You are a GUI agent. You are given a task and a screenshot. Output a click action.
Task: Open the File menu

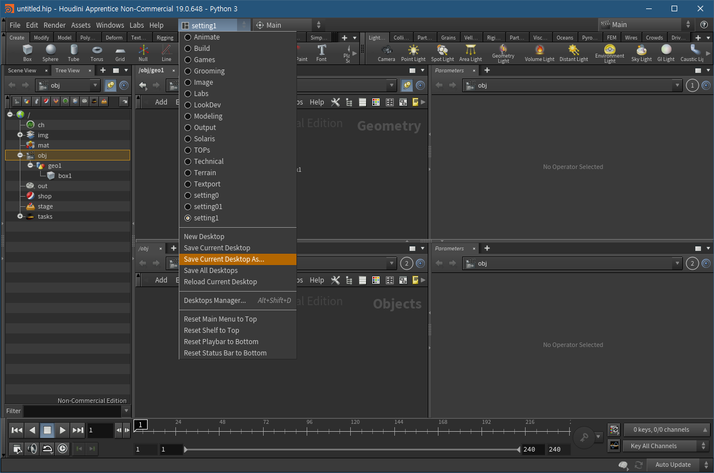[x=15, y=25]
